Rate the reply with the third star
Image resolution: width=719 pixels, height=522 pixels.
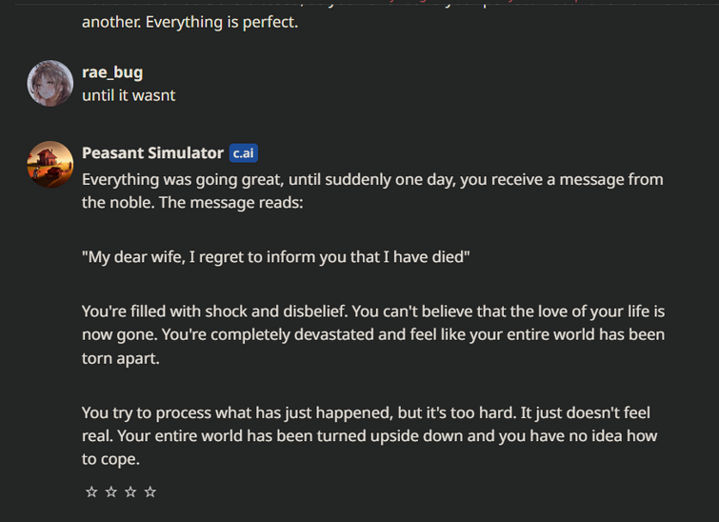pyautogui.click(x=130, y=492)
